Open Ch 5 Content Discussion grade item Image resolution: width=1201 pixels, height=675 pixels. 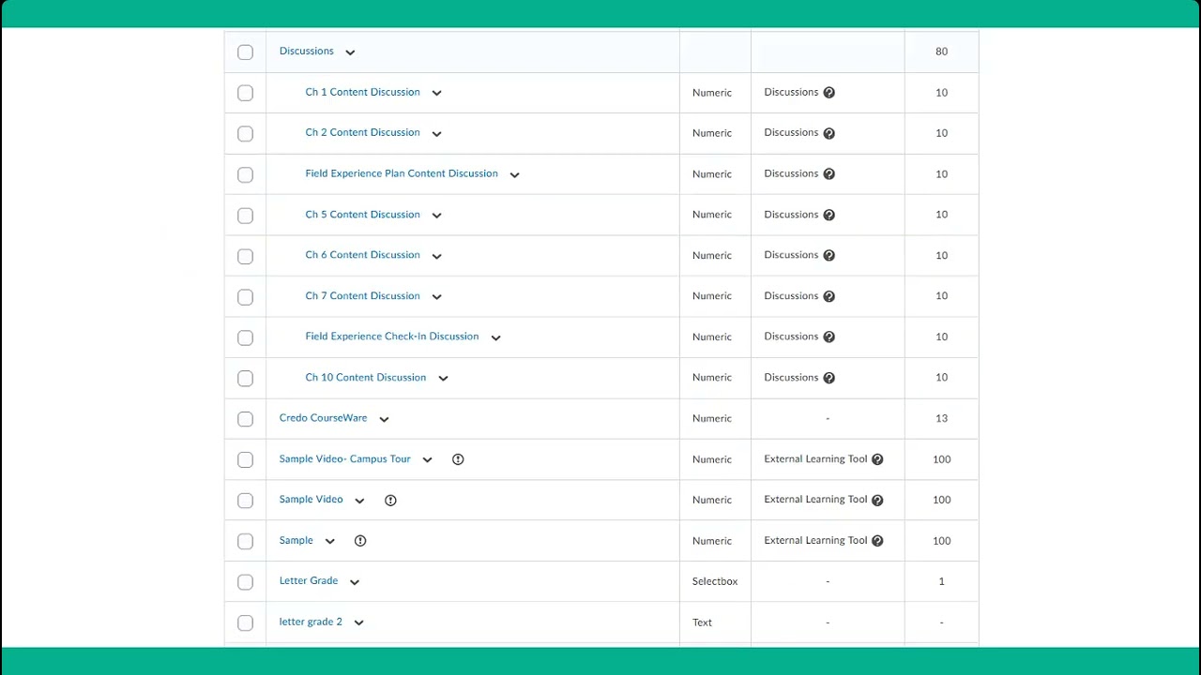pyautogui.click(x=362, y=215)
